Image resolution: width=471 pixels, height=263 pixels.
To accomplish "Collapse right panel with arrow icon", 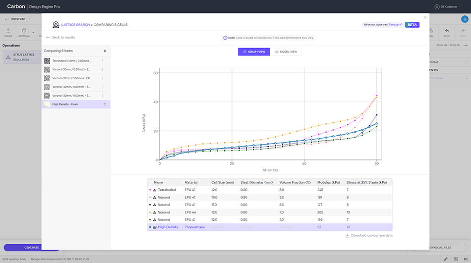I will pos(465,46).
